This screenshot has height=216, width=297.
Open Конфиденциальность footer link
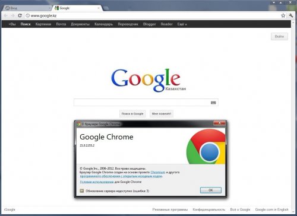209,209
